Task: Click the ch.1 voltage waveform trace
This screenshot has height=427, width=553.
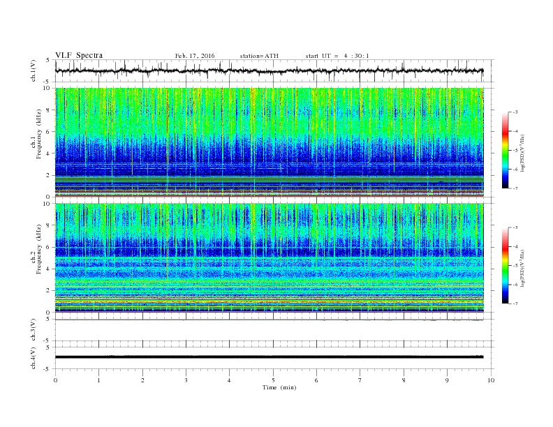Action: [269, 70]
